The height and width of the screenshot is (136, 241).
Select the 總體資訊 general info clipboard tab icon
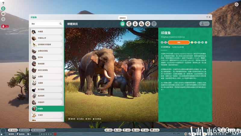tap(123, 24)
